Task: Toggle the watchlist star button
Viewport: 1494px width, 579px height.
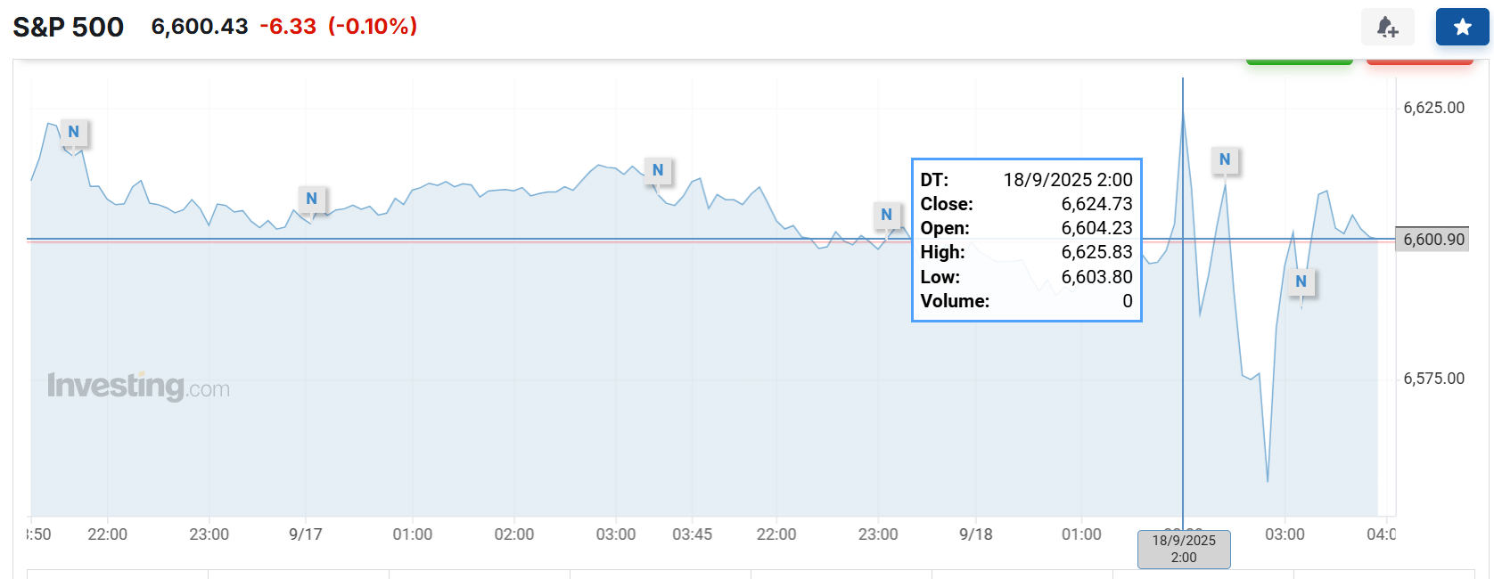Action: (1462, 27)
